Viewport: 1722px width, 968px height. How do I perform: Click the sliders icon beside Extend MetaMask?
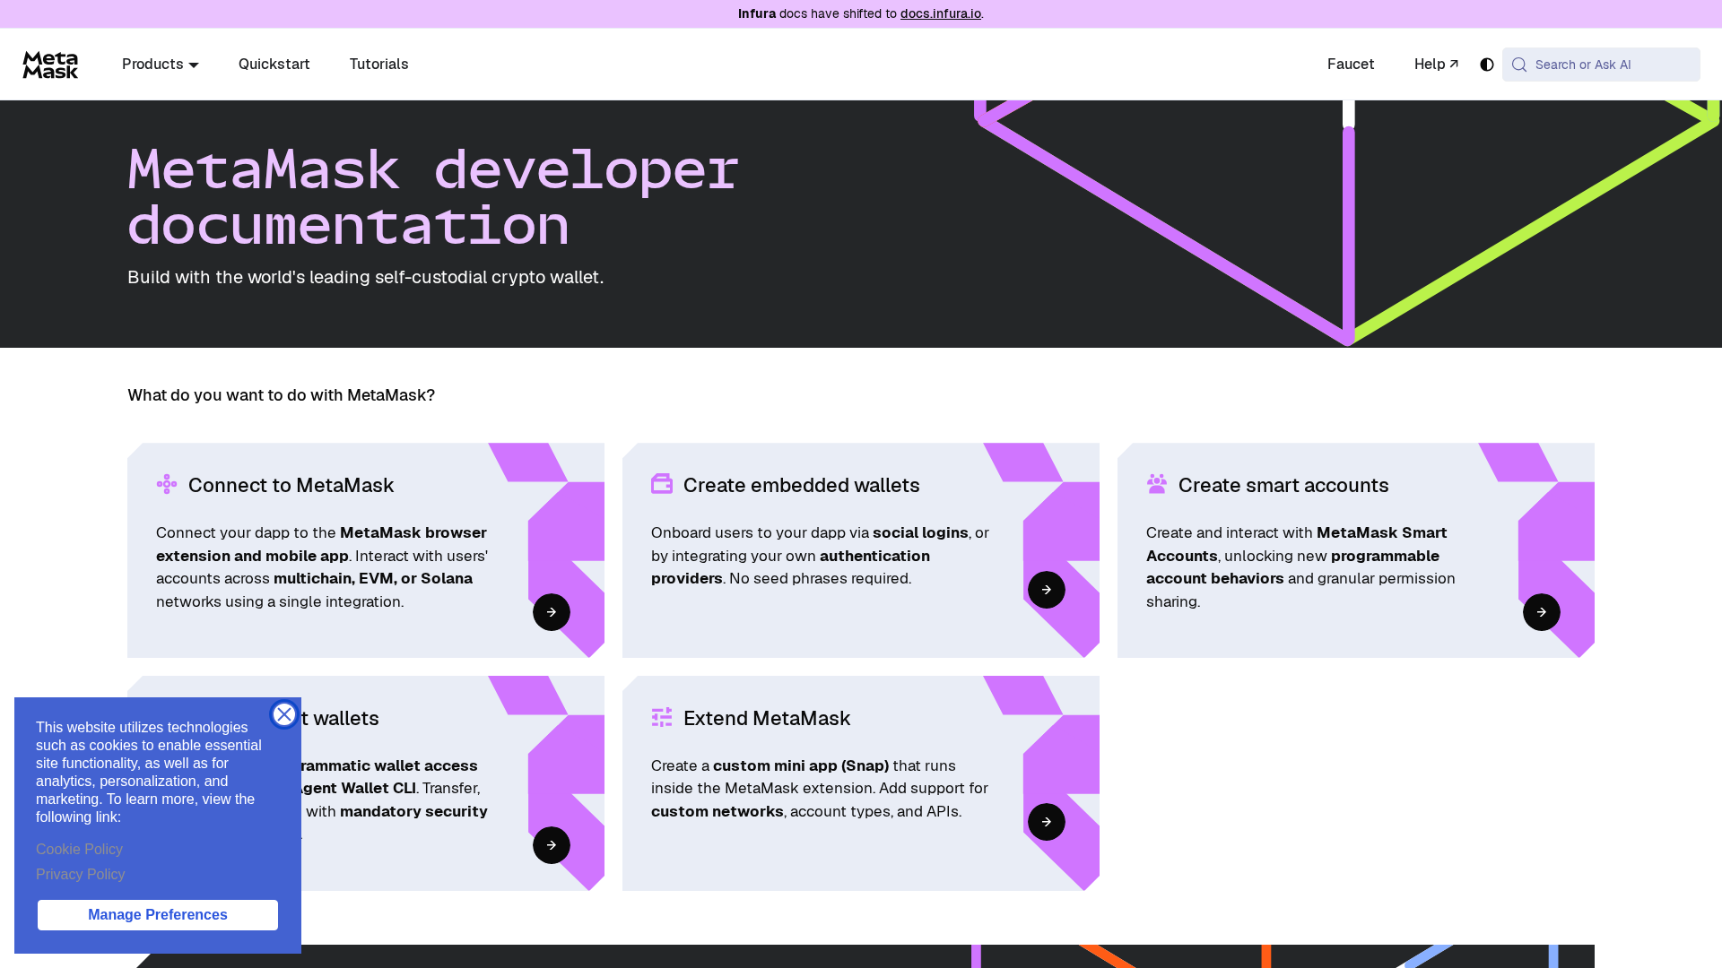662,717
